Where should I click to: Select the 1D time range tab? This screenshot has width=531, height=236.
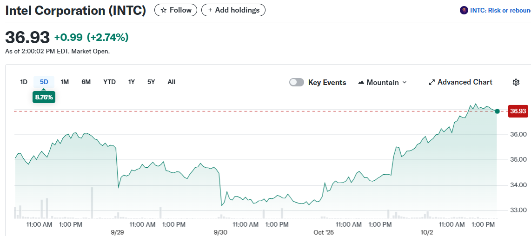pyautogui.click(x=24, y=82)
